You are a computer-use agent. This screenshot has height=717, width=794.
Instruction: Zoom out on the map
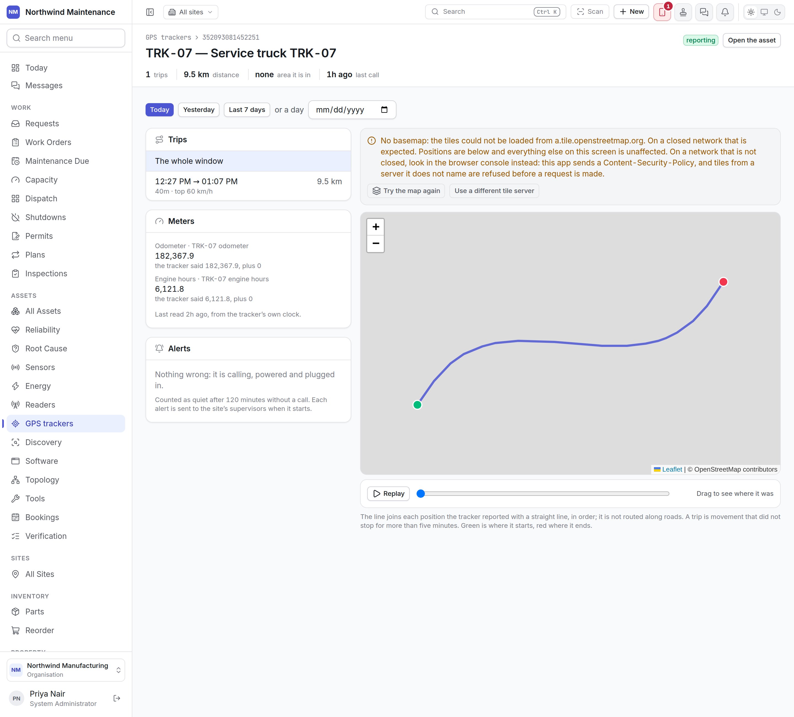376,244
